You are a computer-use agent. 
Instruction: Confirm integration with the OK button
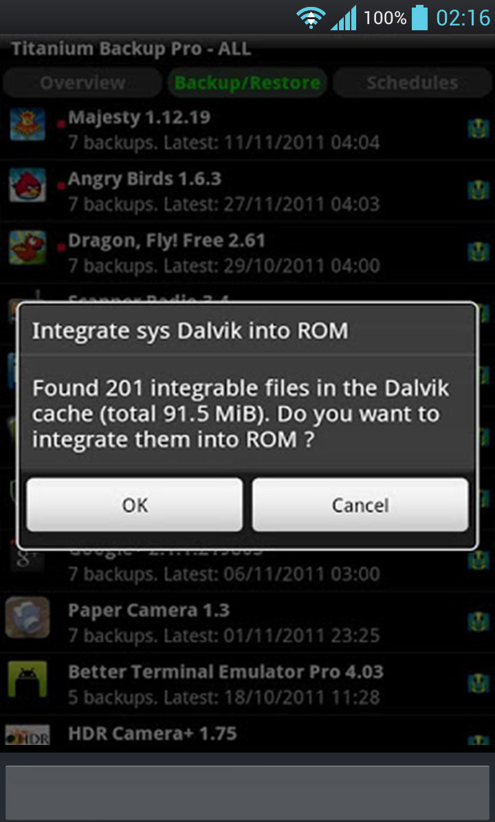[x=135, y=505]
